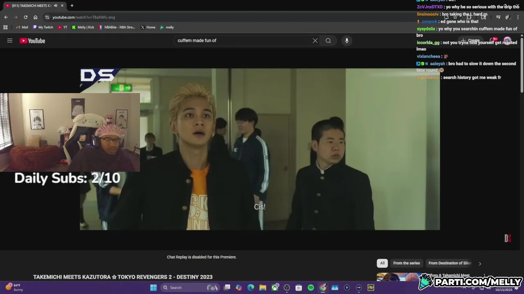
Task: Open the weather widget showing 84°F Sunny
Action: tap(15, 287)
